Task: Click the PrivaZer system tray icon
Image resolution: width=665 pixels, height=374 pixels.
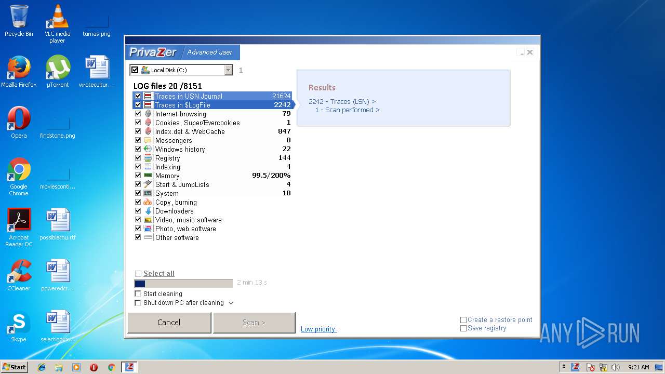Action: (x=575, y=367)
